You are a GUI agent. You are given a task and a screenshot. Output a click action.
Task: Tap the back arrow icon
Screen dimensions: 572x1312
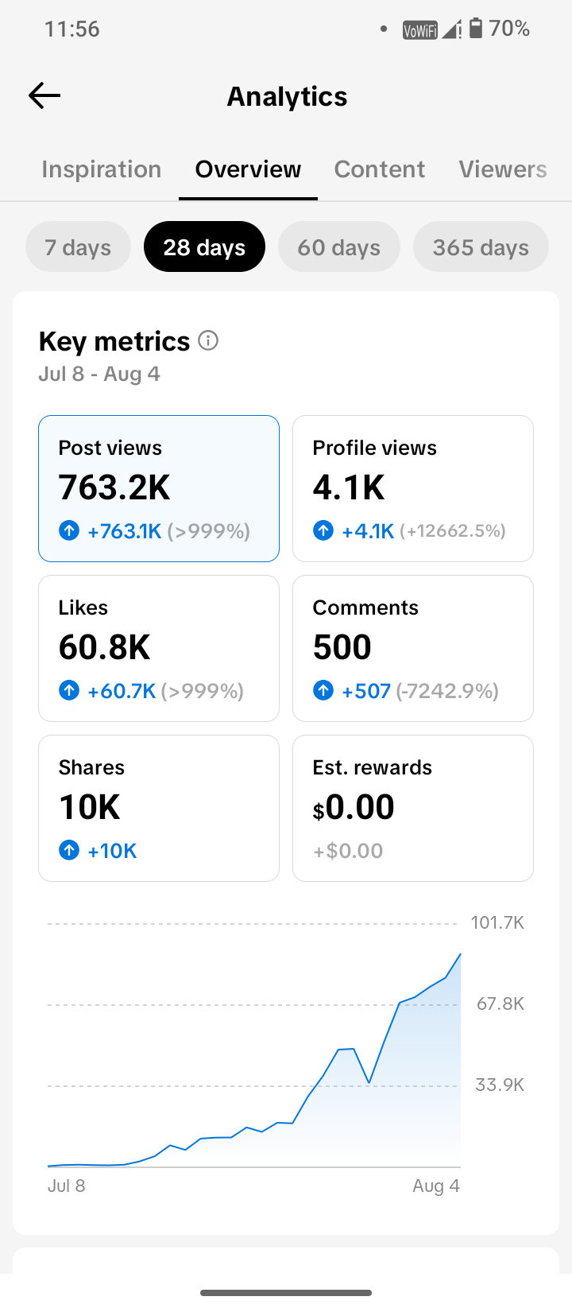pos(44,96)
